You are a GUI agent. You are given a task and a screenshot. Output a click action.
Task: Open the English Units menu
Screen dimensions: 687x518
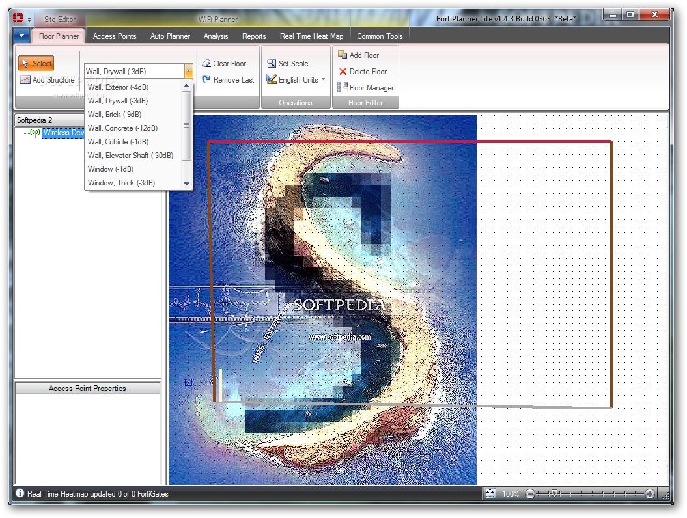click(x=296, y=79)
